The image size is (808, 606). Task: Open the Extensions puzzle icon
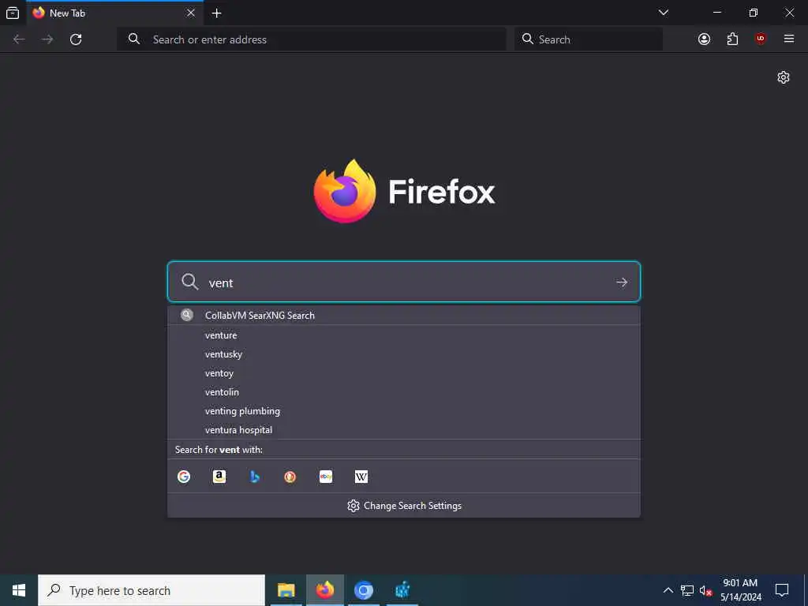[x=732, y=39]
